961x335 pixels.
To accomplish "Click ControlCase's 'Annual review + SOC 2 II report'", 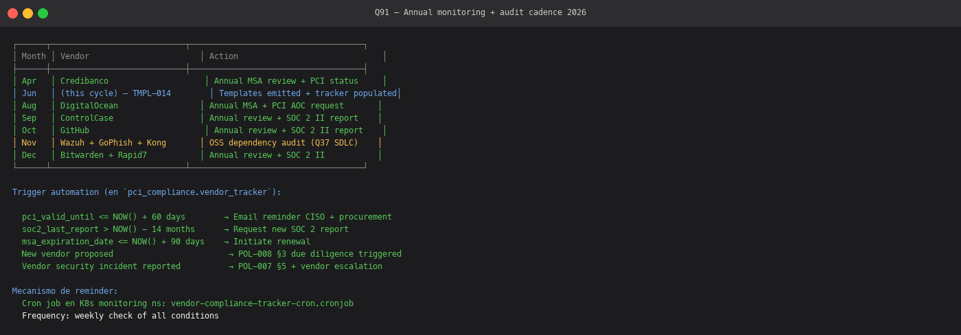I will 283,118.
